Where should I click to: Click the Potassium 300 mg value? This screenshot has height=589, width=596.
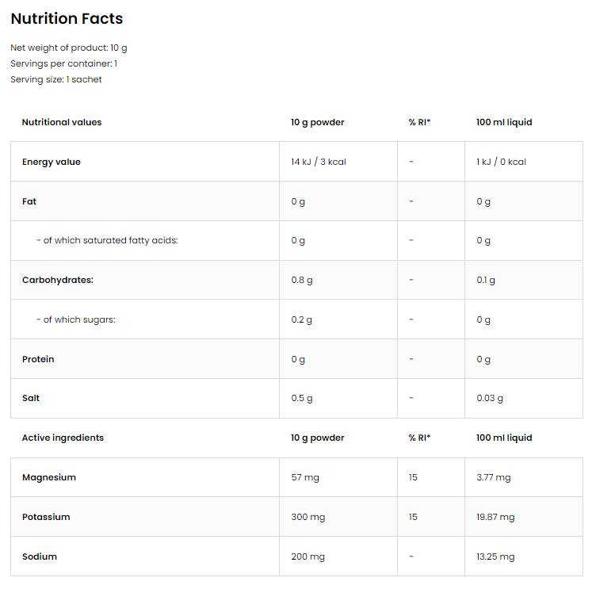[308, 517]
